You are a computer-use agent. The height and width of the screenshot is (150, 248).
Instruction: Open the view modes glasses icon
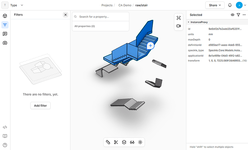(132, 142)
